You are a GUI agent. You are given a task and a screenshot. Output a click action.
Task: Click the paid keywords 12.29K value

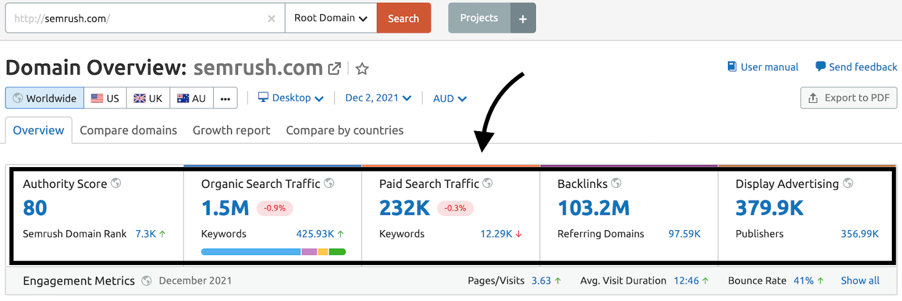(x=496, y=233)
